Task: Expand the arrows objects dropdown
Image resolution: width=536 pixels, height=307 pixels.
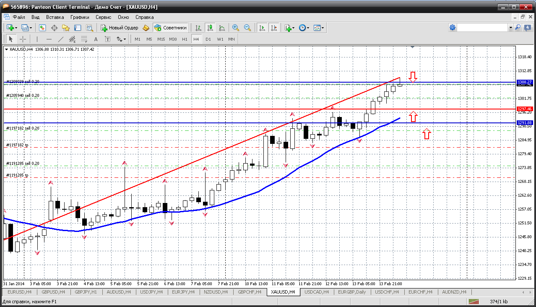Action: (x=125, y=39)
